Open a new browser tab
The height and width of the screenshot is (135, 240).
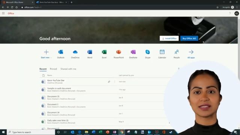click(x=72, y=2)
